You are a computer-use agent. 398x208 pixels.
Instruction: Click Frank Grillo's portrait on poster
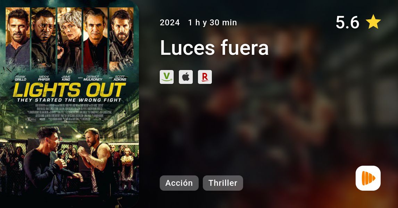(x=18, y=39)
